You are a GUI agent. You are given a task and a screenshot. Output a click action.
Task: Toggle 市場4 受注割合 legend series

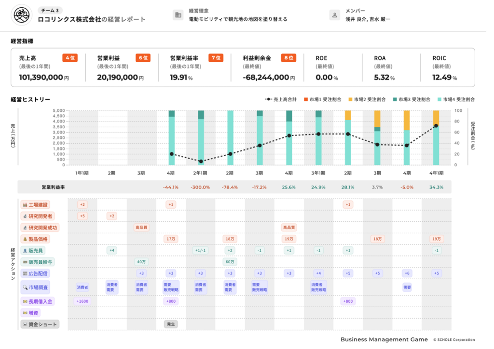click(456, 100)
